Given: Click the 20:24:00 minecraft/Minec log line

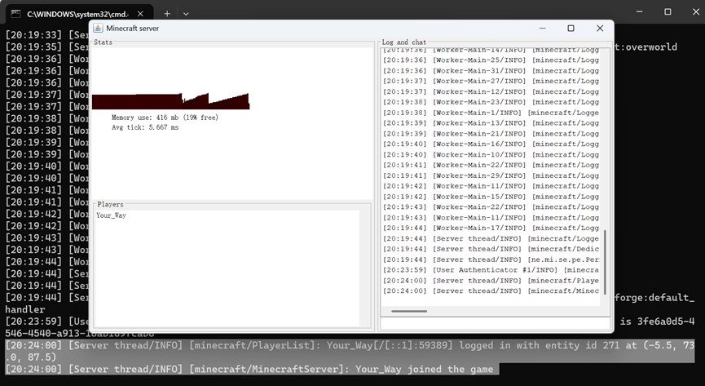Looking at the screenshot, I should click(x=491, y=291).
